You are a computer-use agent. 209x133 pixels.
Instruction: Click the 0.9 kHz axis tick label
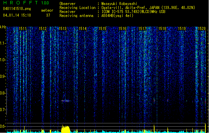3,76
